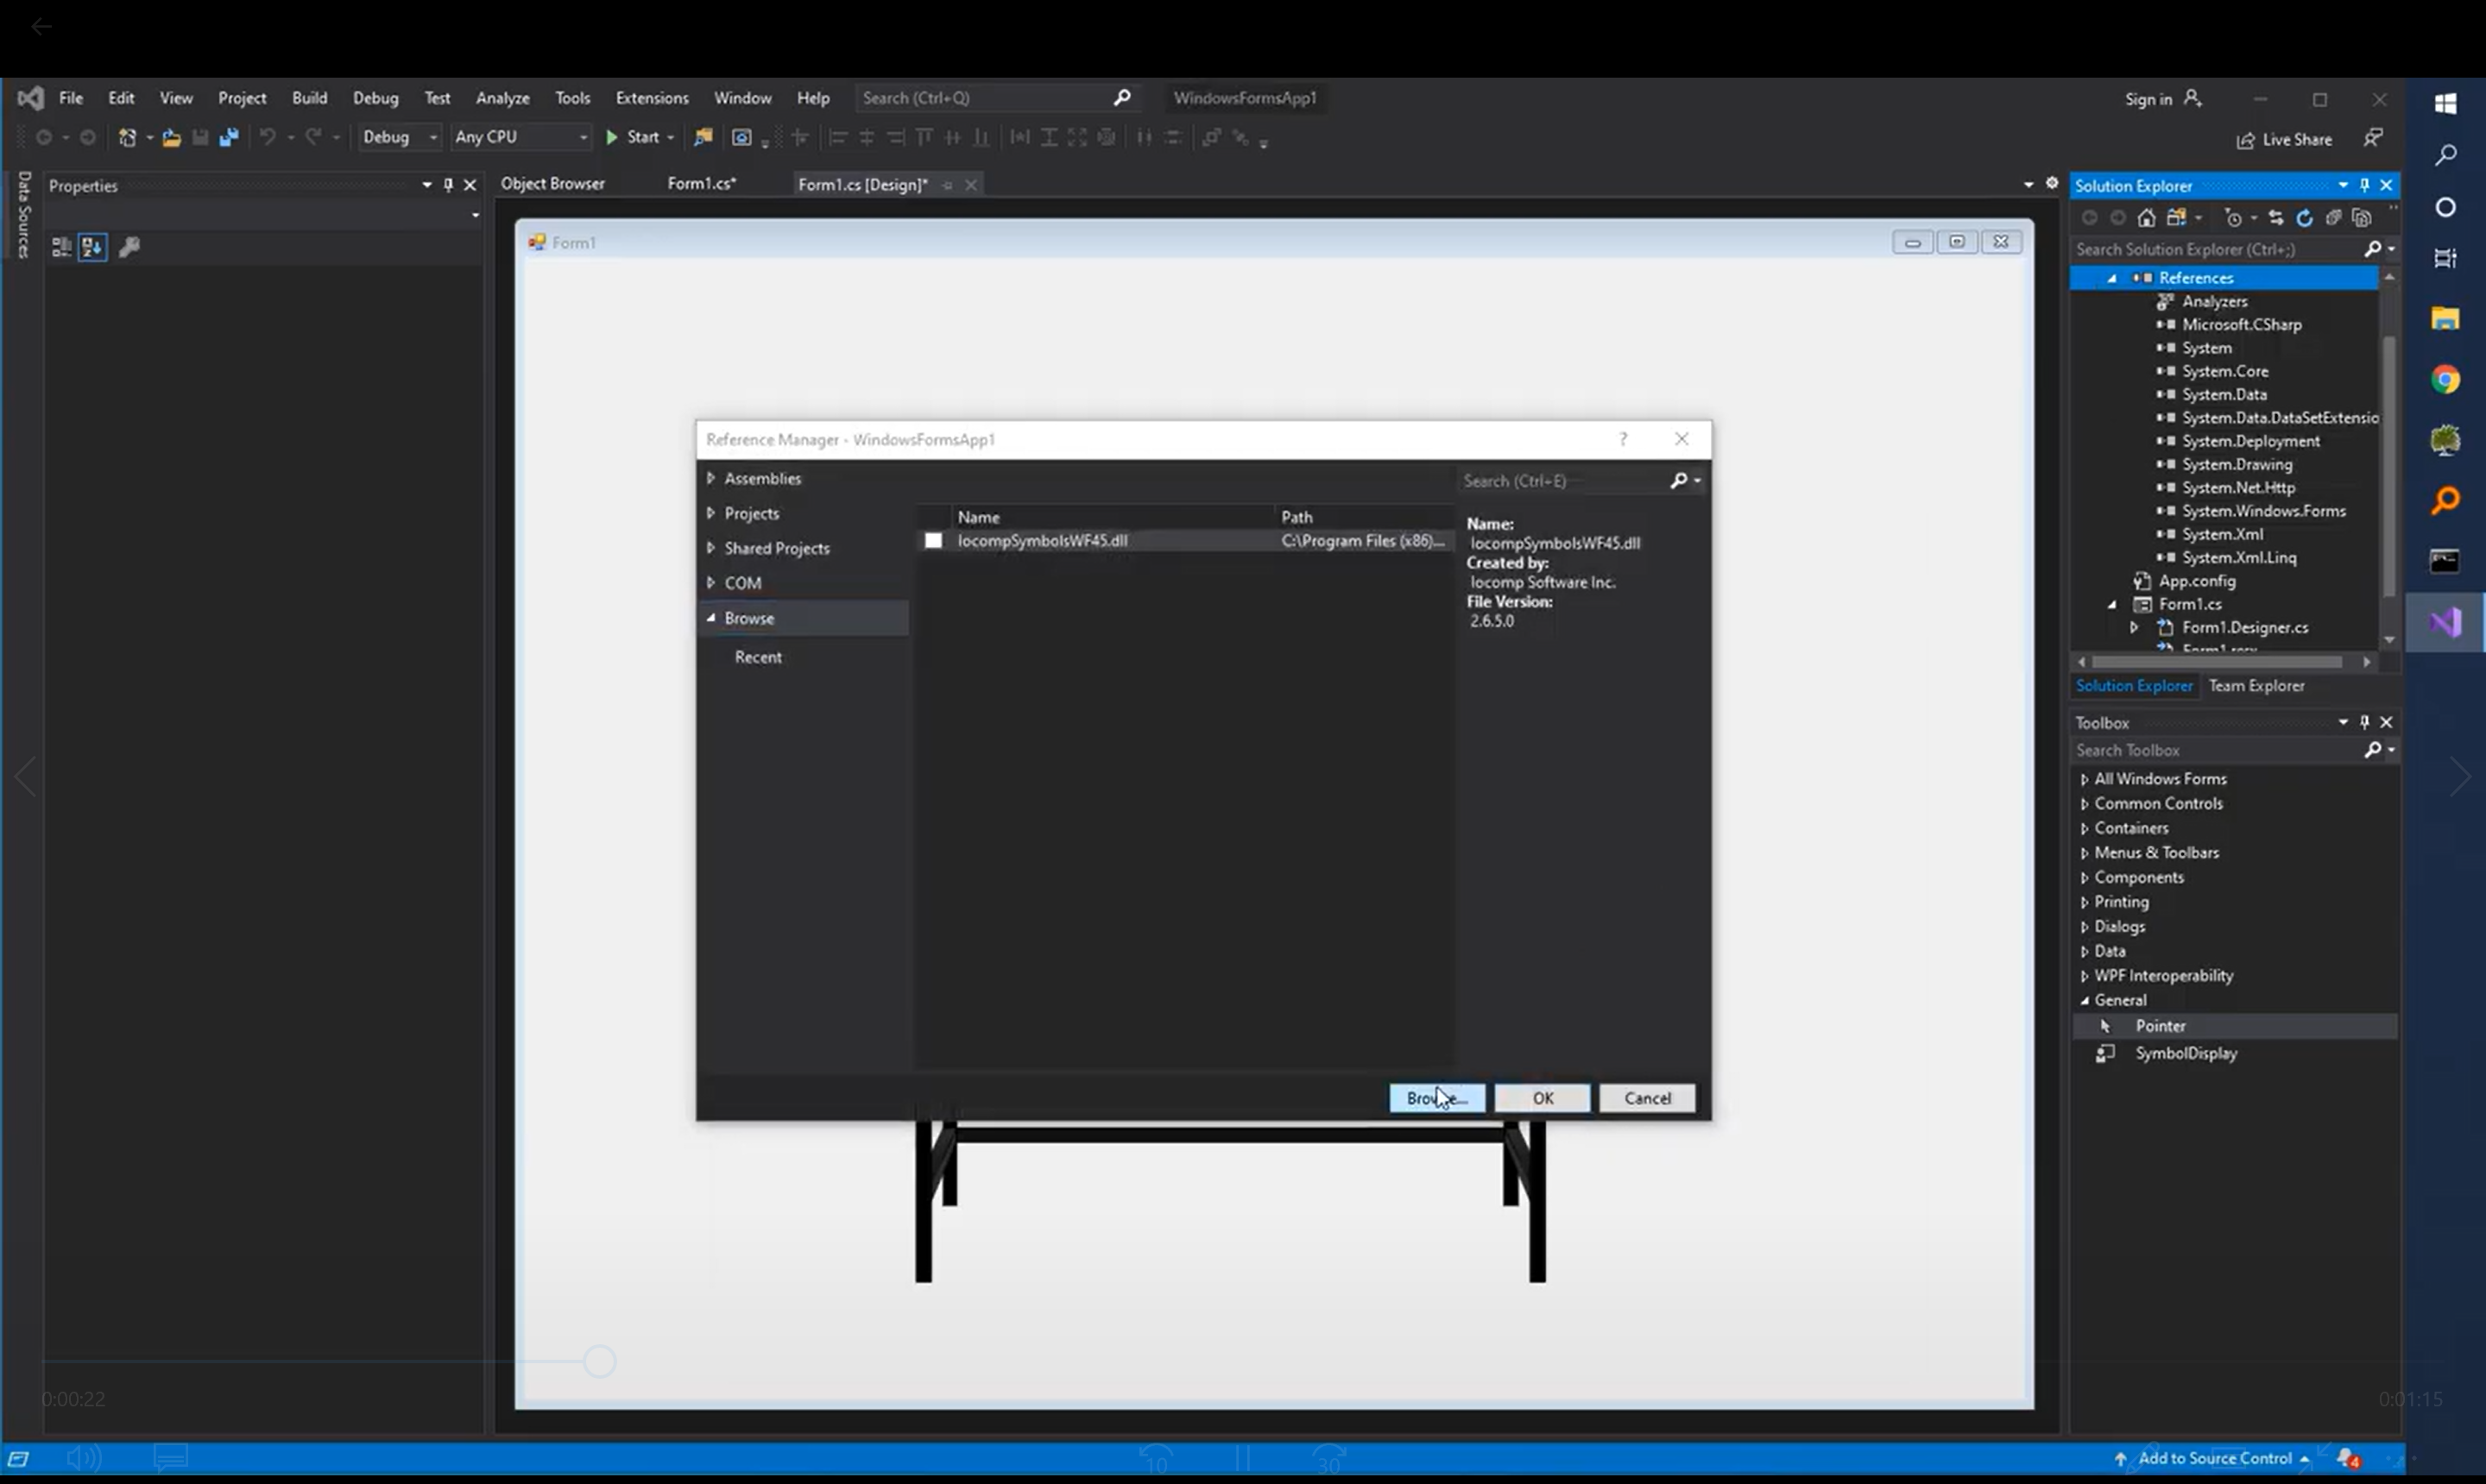Expand the Assemblies category
The image size is (2486, 1484).
click(711, 478)
